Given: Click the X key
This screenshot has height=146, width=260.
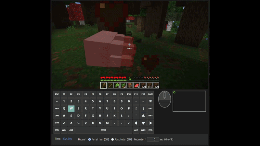Looking at the screenshot, I should point(71,123).
